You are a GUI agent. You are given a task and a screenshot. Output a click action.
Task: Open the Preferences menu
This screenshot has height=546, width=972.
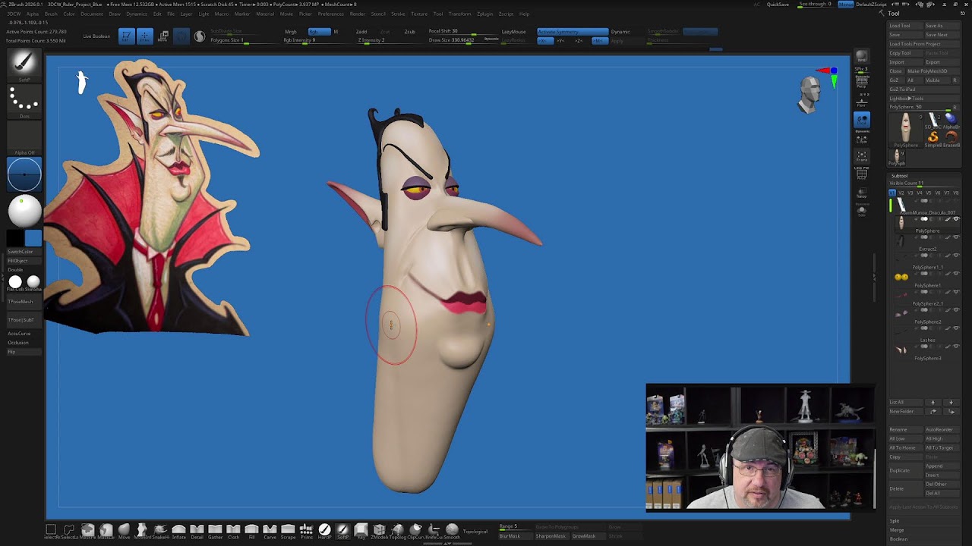330,14
